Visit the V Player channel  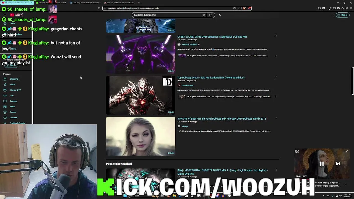tap(185, 126)
